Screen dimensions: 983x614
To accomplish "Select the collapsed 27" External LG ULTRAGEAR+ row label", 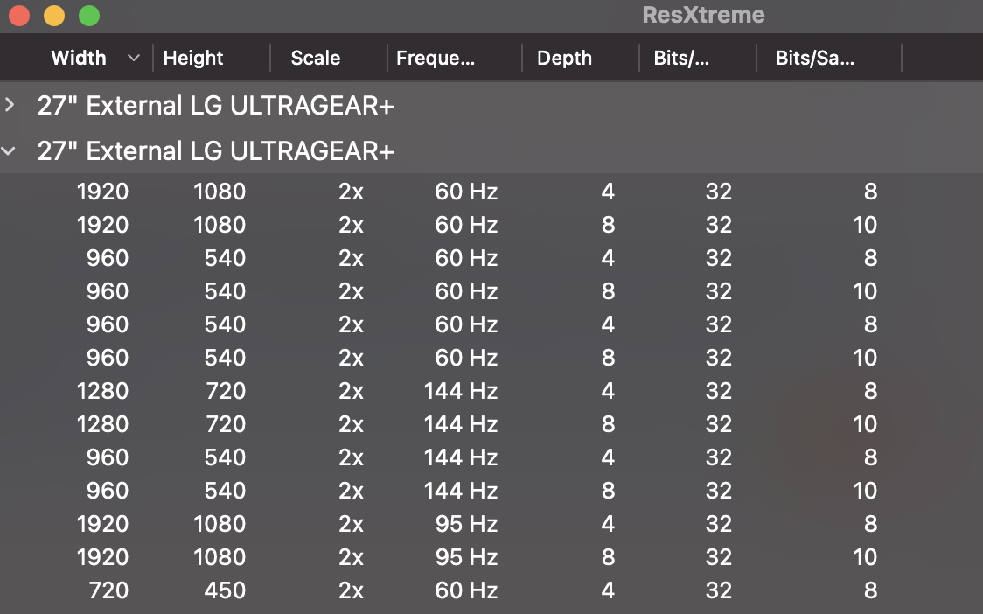I will [x=215, y=105].
